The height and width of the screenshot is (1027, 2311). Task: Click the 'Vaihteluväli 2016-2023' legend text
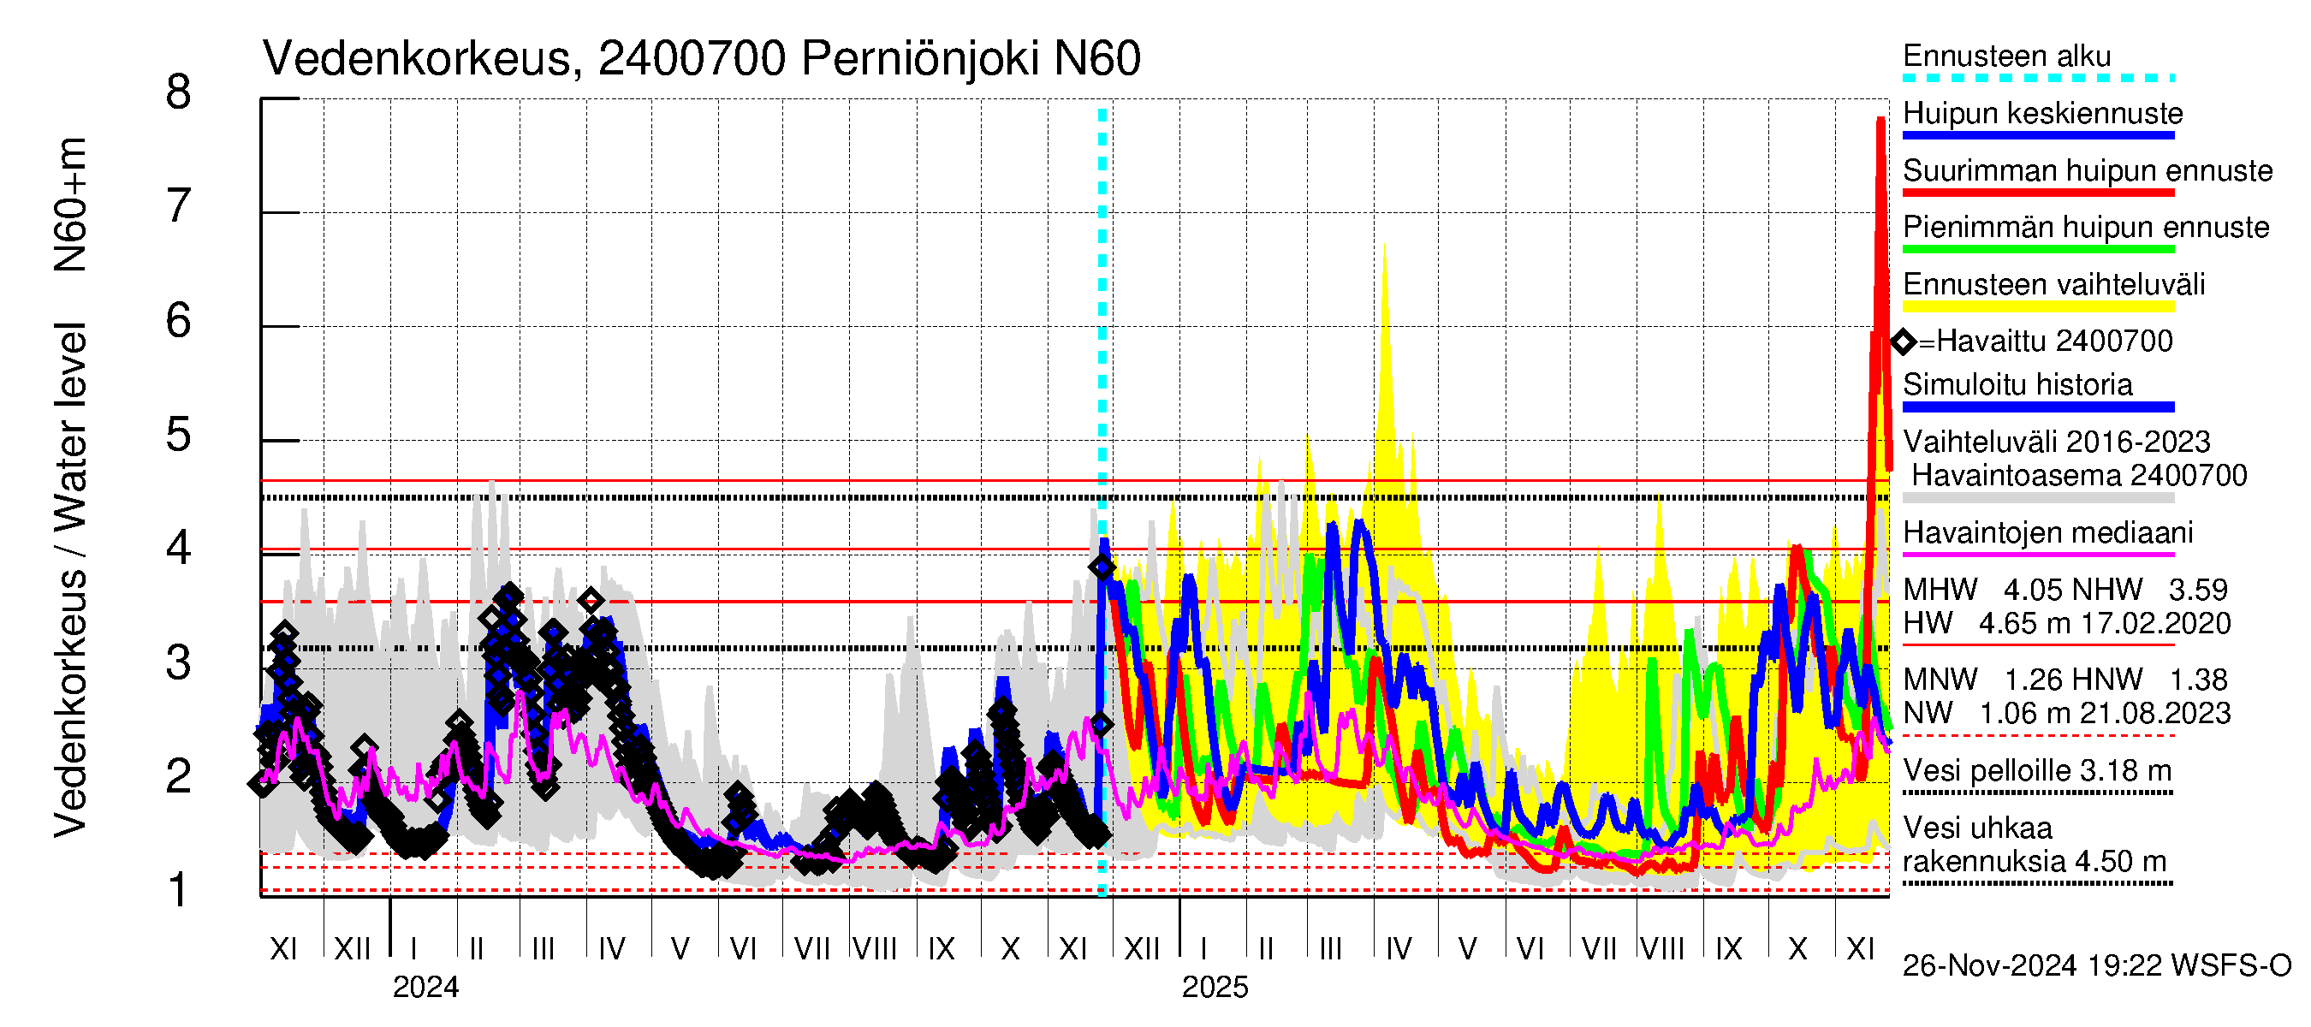point(2056,442)
